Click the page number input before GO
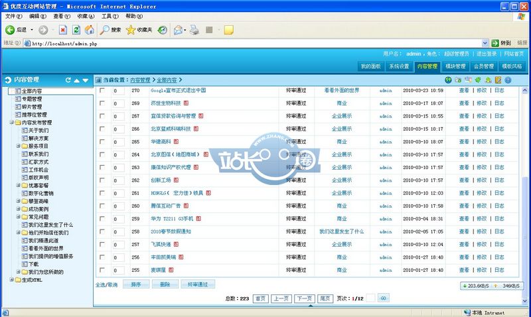Viewport: 531px width, 317px height. pos(371,298)
